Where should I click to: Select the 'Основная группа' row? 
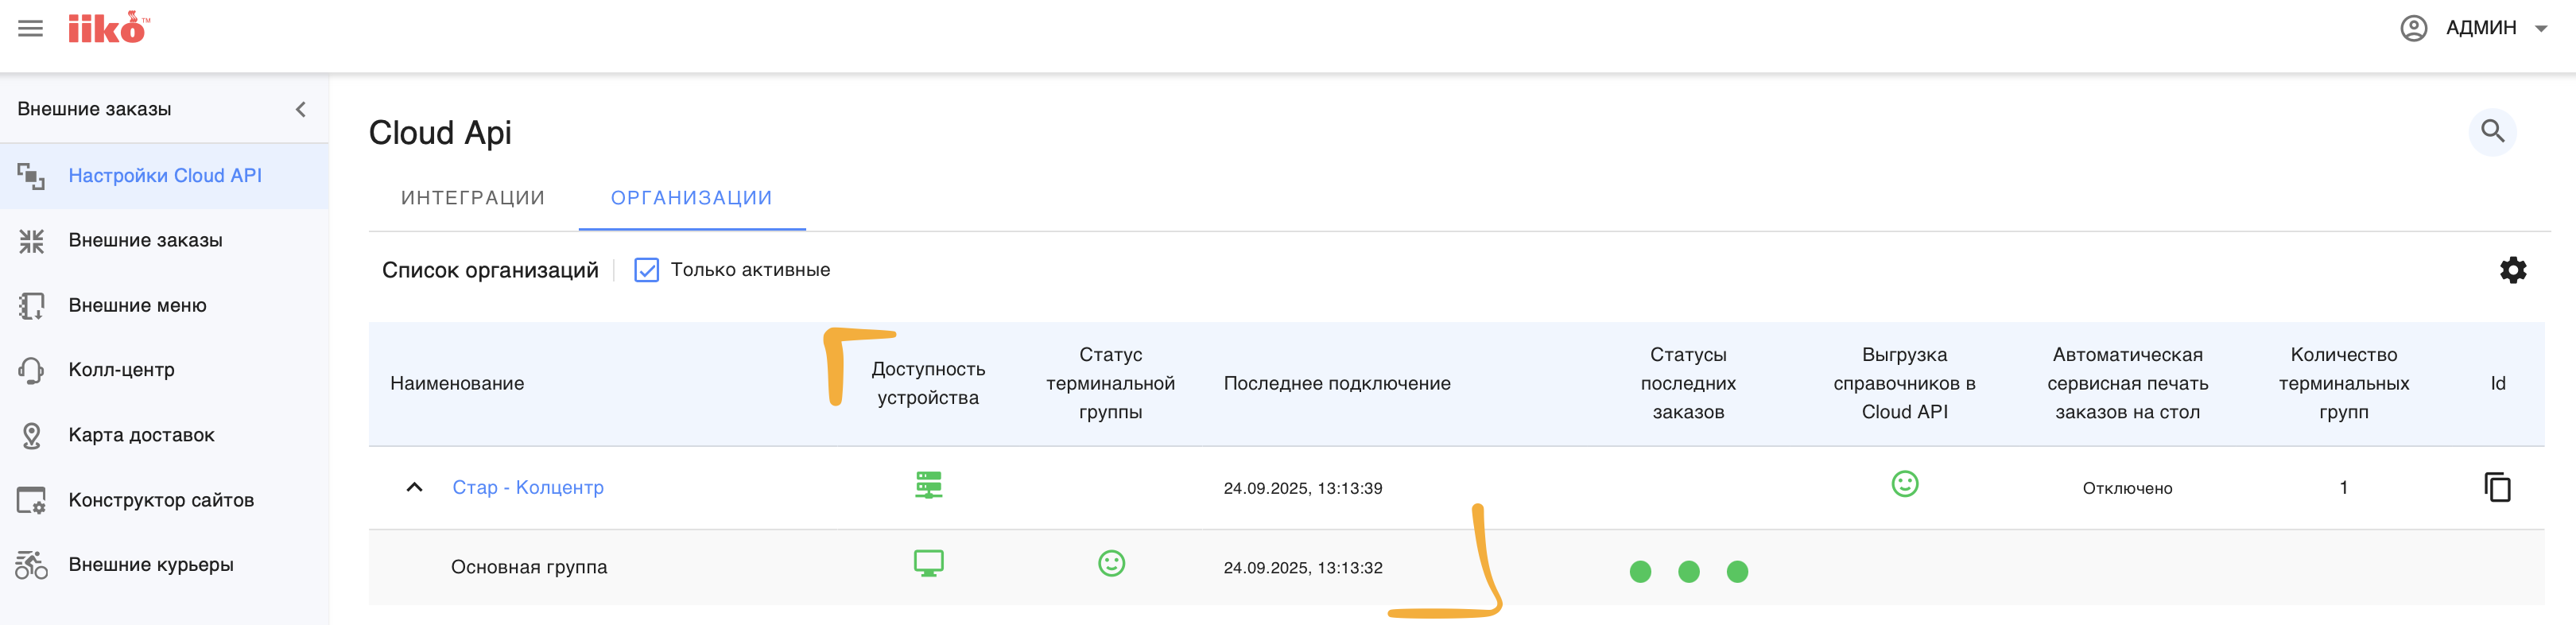(x=529, y=567)
